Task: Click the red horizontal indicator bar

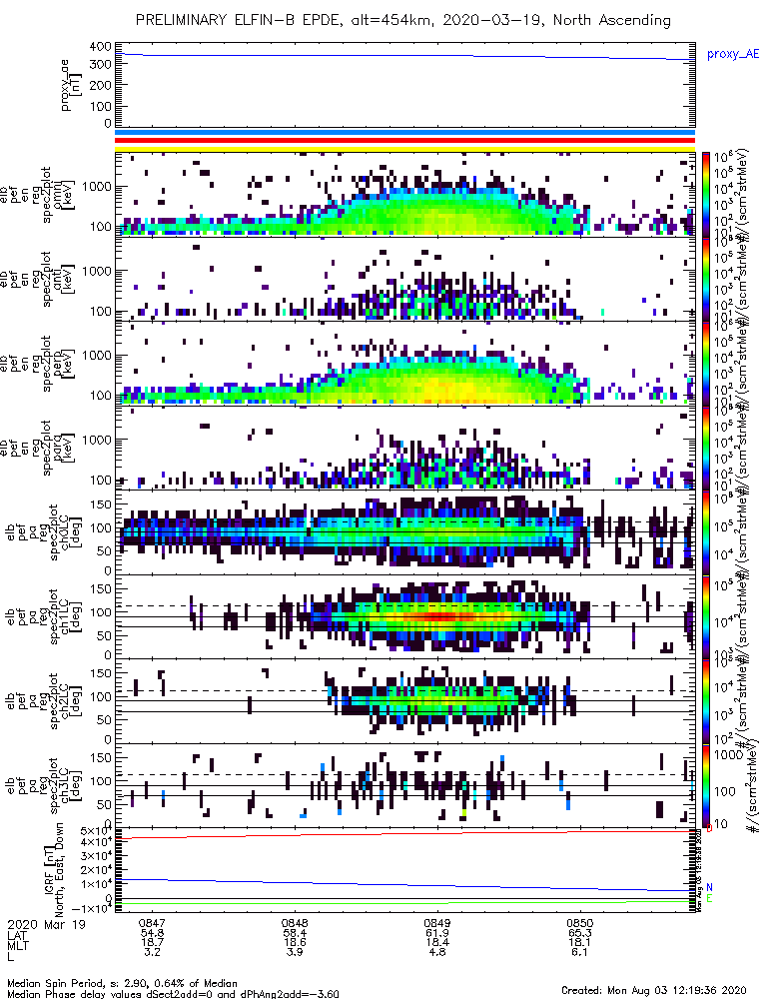Action: pyautogui.click(x=404, y=140)
